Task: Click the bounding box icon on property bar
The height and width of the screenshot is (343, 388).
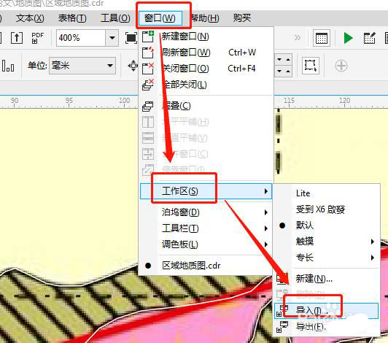Action: point(310,66)
